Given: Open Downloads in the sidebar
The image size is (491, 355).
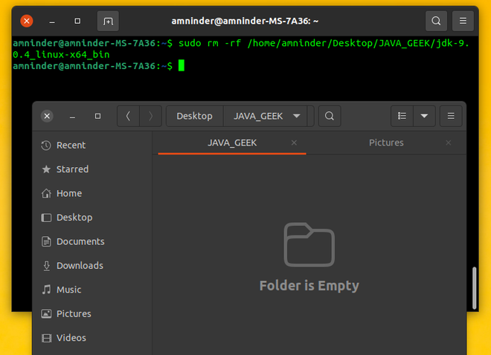Looking at the screenshot, I should (x=92, y=266).
